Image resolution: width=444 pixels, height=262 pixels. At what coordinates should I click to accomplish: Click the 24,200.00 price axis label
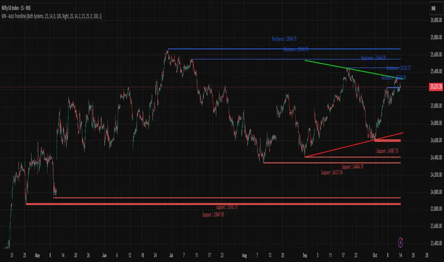436,175
